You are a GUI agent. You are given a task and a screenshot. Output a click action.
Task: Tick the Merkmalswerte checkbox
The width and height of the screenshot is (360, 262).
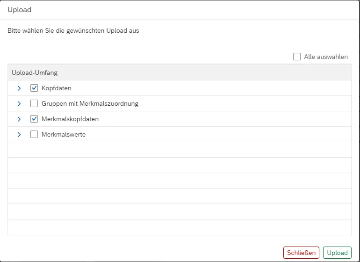tap(34, 134)
